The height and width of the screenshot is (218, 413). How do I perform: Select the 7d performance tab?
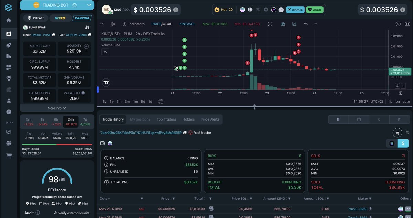tap(85, 122)
